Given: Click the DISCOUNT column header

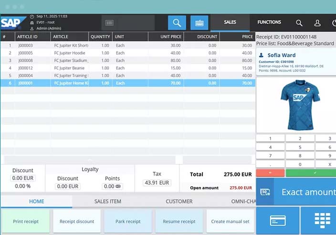Looking at the screenshot, I should 201,37.
